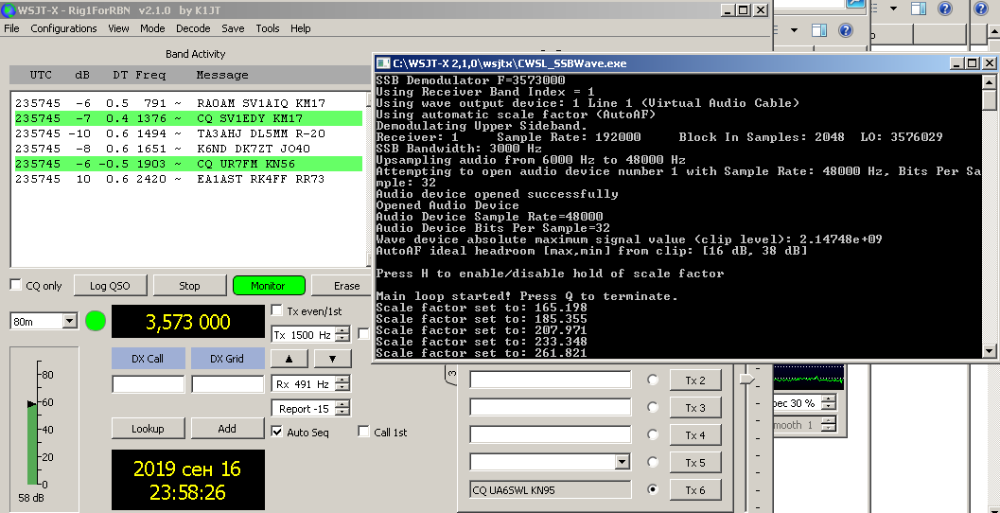Screen dimensions: 1000x513
Task: Select the EA1AST RK4FF RR73 decode row
Action: (x=189, y=179)
